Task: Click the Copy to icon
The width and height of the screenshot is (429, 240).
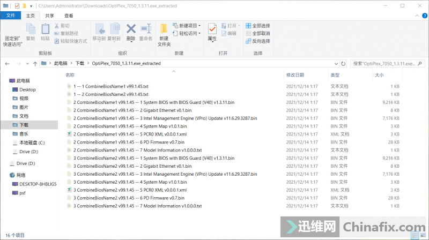Action: point(114,29)
